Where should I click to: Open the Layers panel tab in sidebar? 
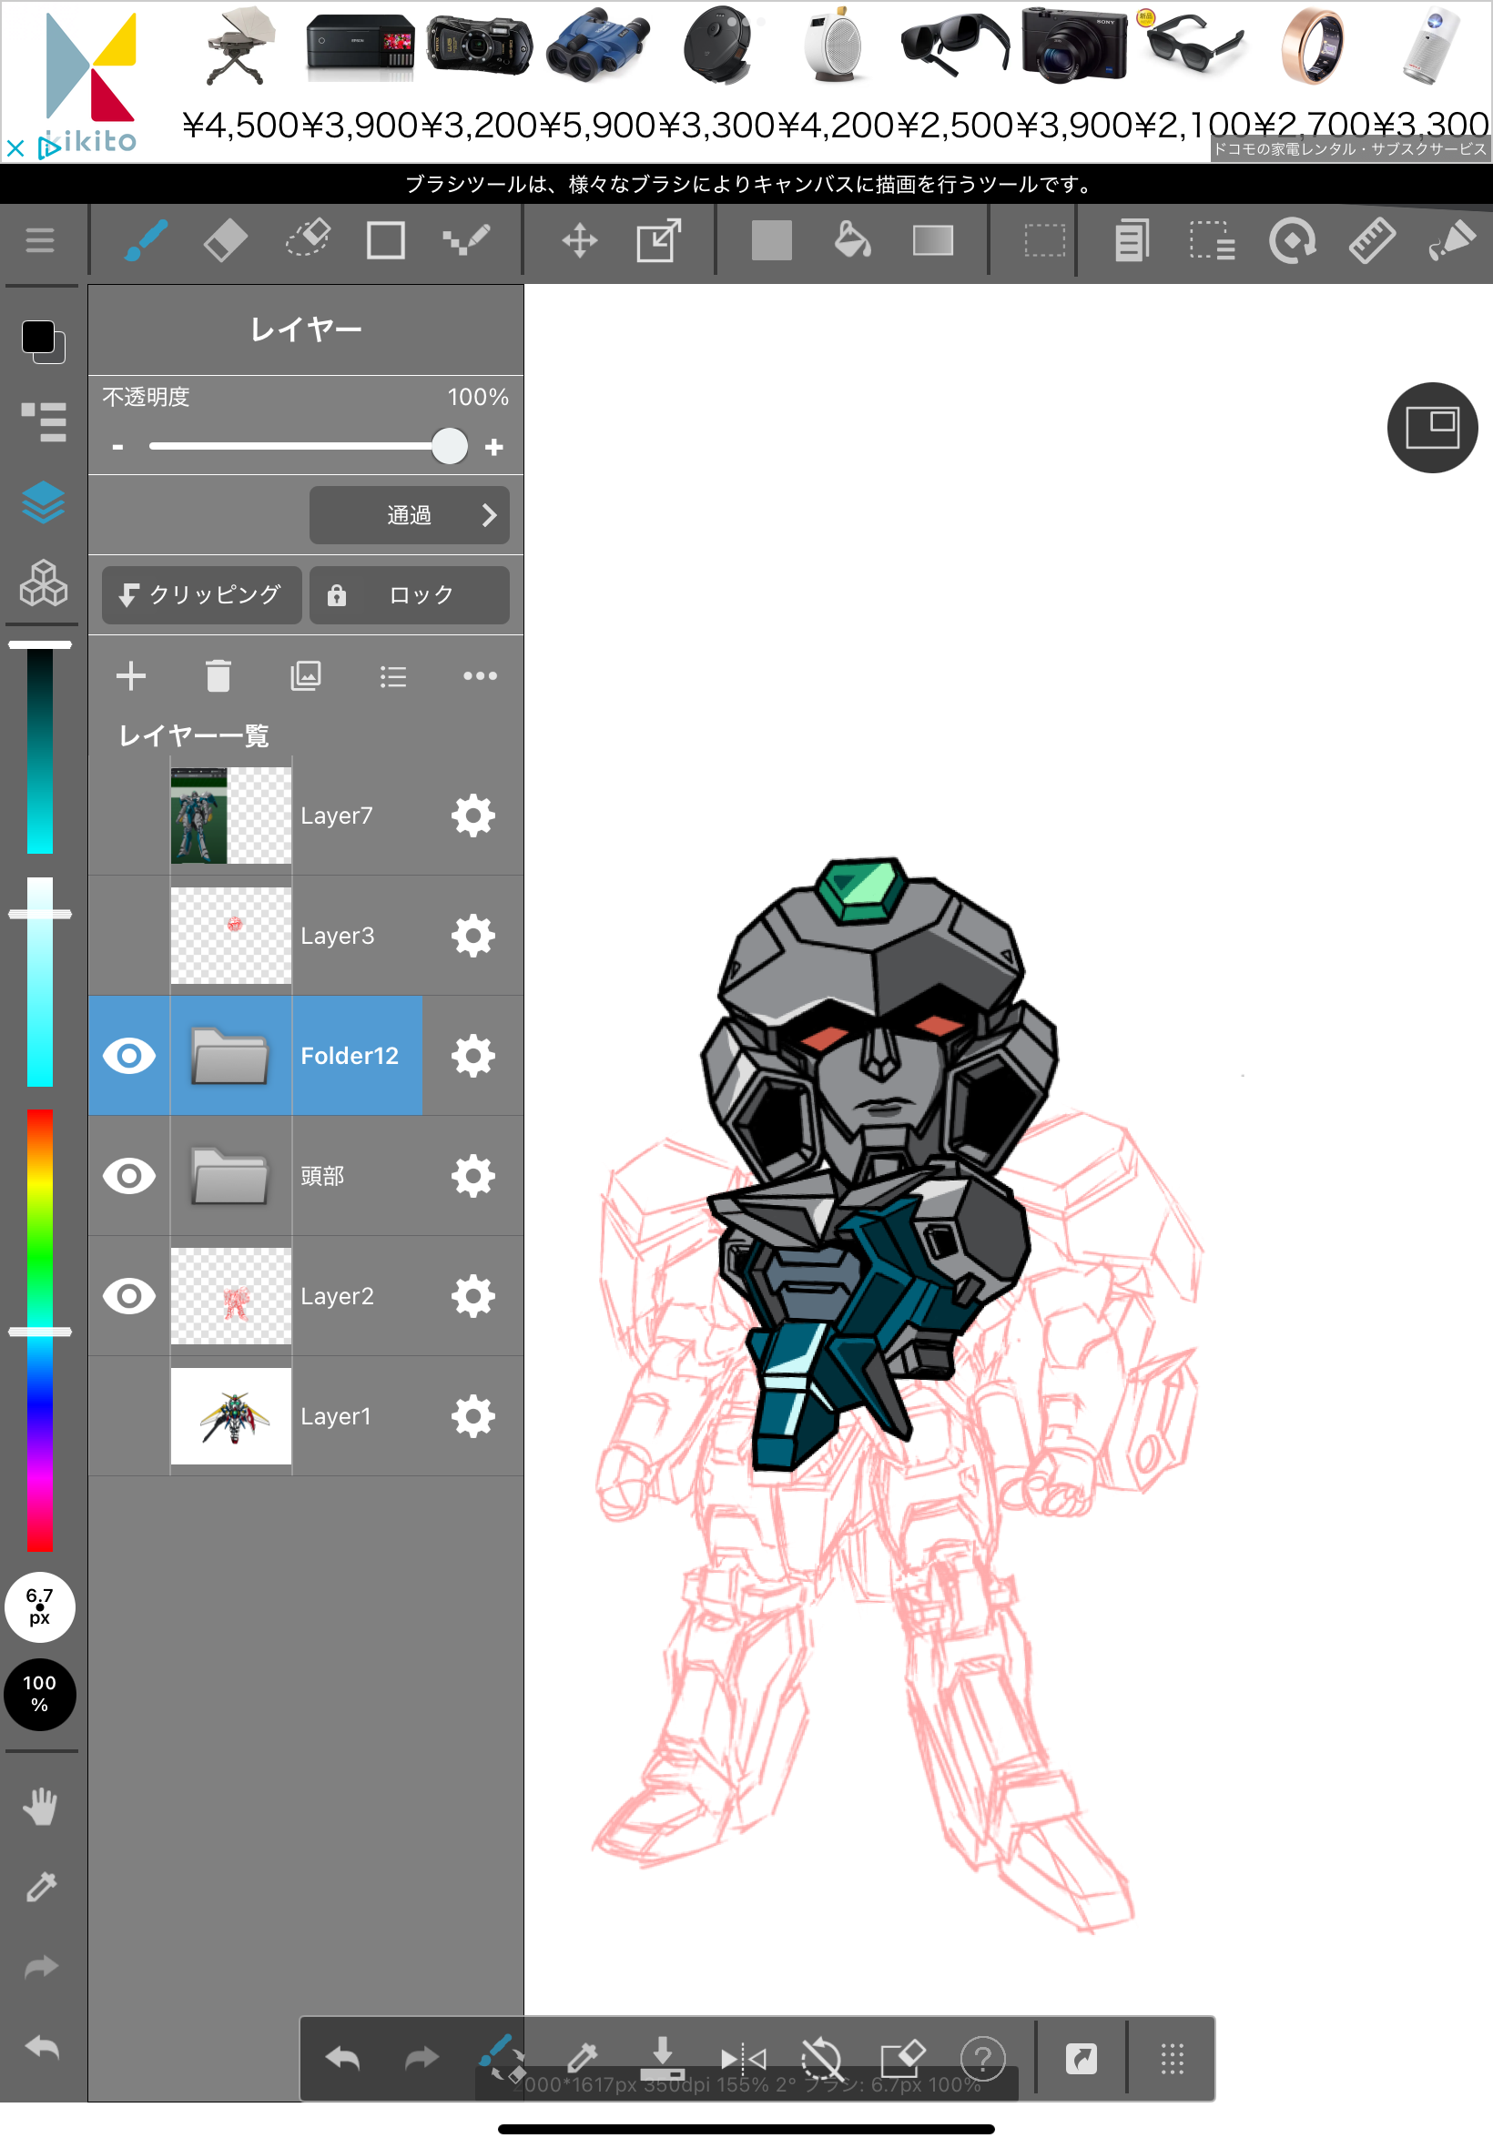(43, 503)
